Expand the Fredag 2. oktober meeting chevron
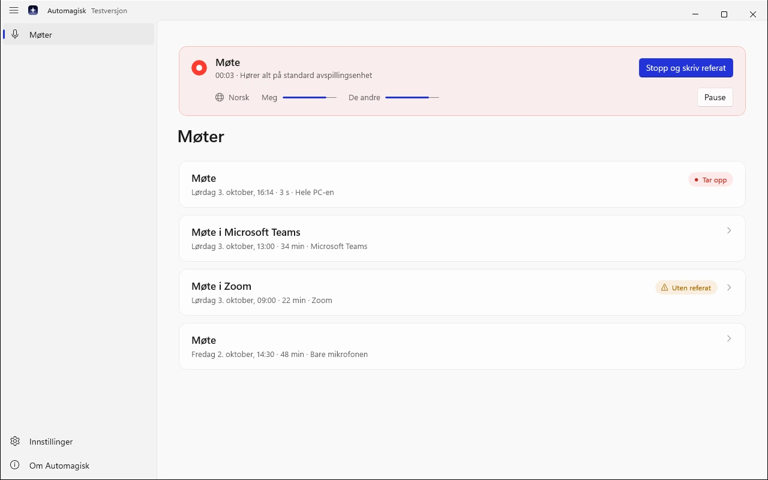 click(x=729, y=338)
